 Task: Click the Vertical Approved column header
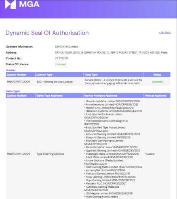157,95
